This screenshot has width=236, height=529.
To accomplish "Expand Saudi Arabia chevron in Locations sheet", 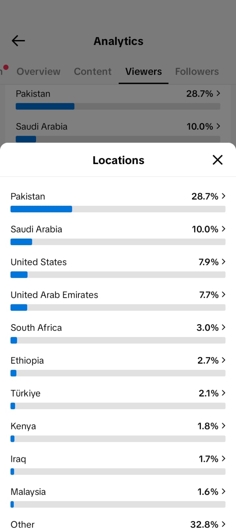I will pos(224,229).
